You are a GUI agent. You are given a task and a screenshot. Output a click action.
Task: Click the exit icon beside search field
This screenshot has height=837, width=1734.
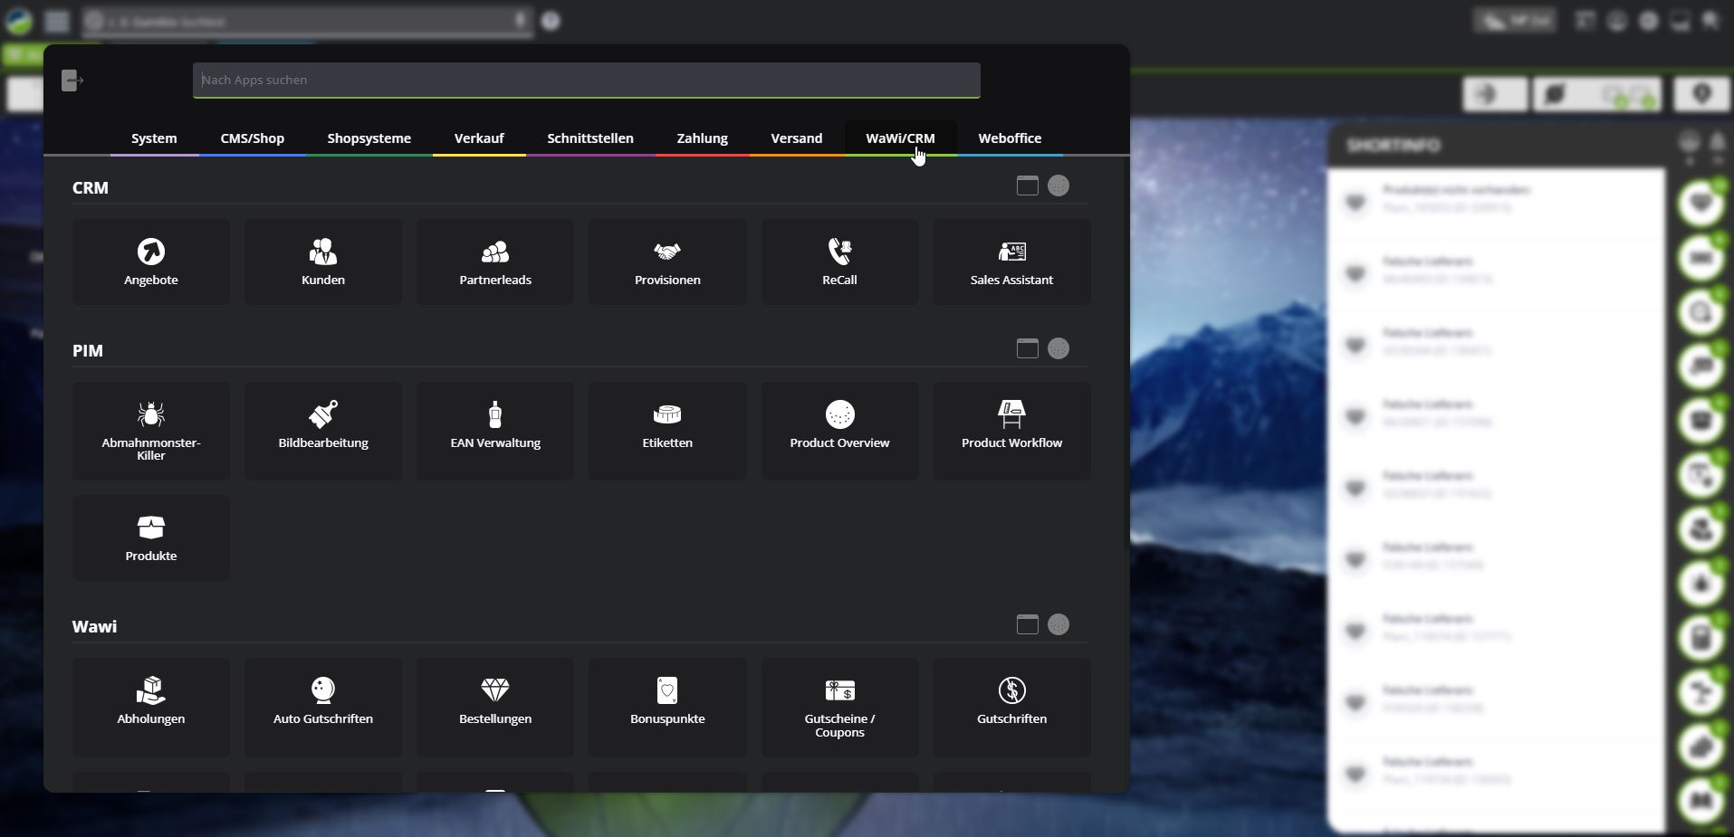click(72, 81)
